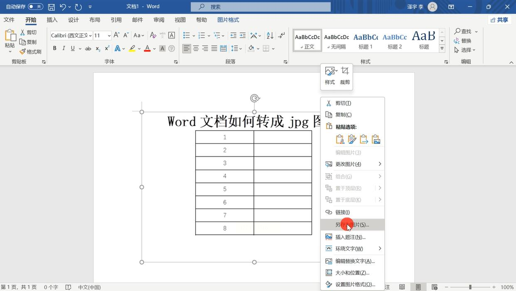
Task: Choose 剪切(T) in context menu
Action: pyautogui.click(x=352, y=103)
